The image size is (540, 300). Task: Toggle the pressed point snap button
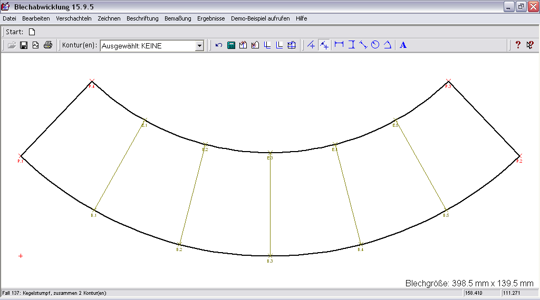click(324, 45)
